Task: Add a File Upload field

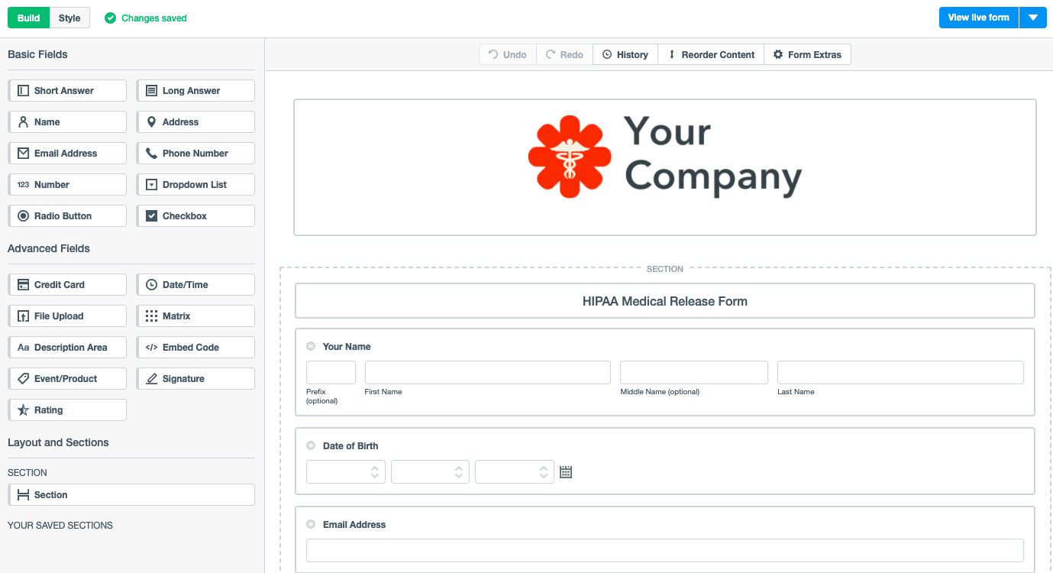Action: point(67,316)
